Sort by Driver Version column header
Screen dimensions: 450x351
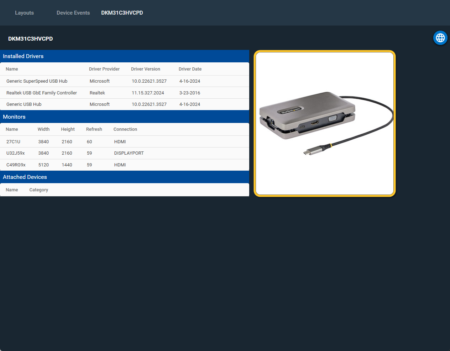tap(145, 69)
